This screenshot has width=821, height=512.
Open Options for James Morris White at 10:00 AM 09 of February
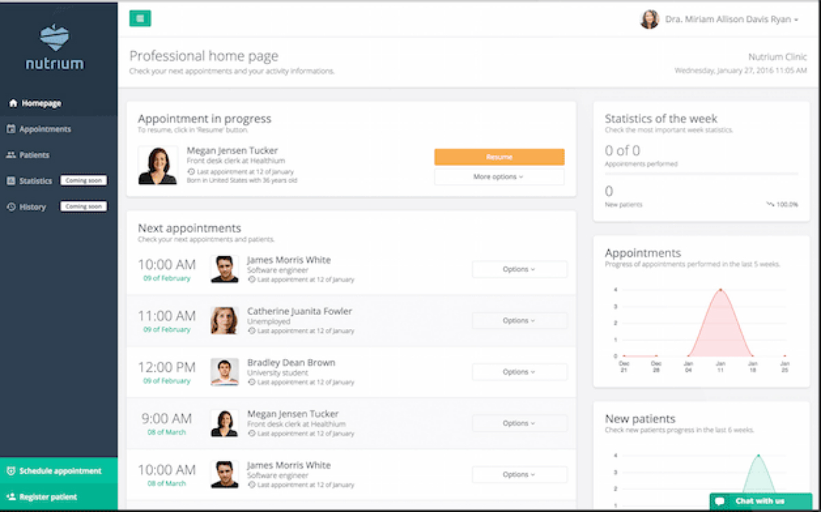pos(519,269)
